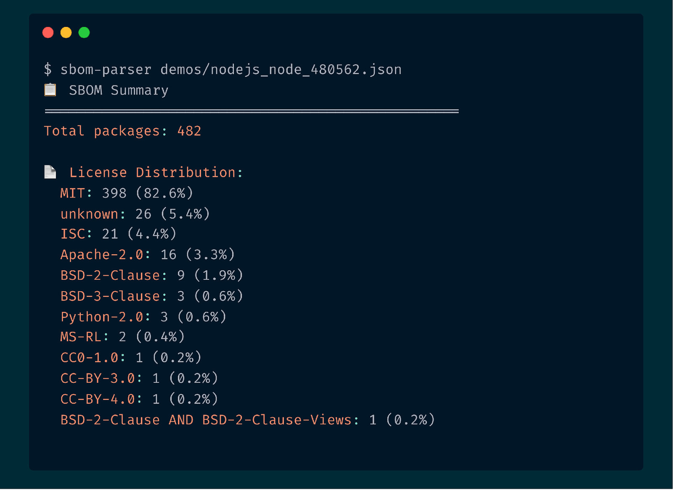Click the Python-2.0 license entry

click(143, 317)
